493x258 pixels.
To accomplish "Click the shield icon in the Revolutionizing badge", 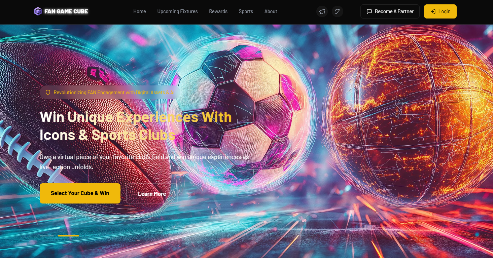I will pyautogui.click(x=48, y=92).
